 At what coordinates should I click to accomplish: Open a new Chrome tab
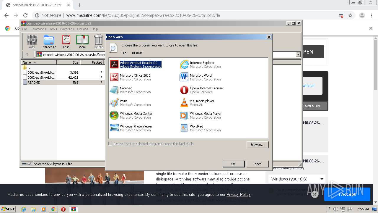click(79, 5)
